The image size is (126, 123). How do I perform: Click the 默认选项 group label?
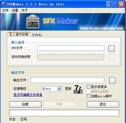(18, 42)
